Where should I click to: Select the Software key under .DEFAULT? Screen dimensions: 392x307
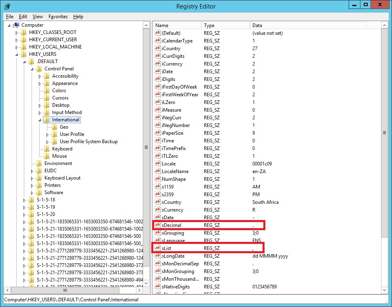(x=54, y=193)
